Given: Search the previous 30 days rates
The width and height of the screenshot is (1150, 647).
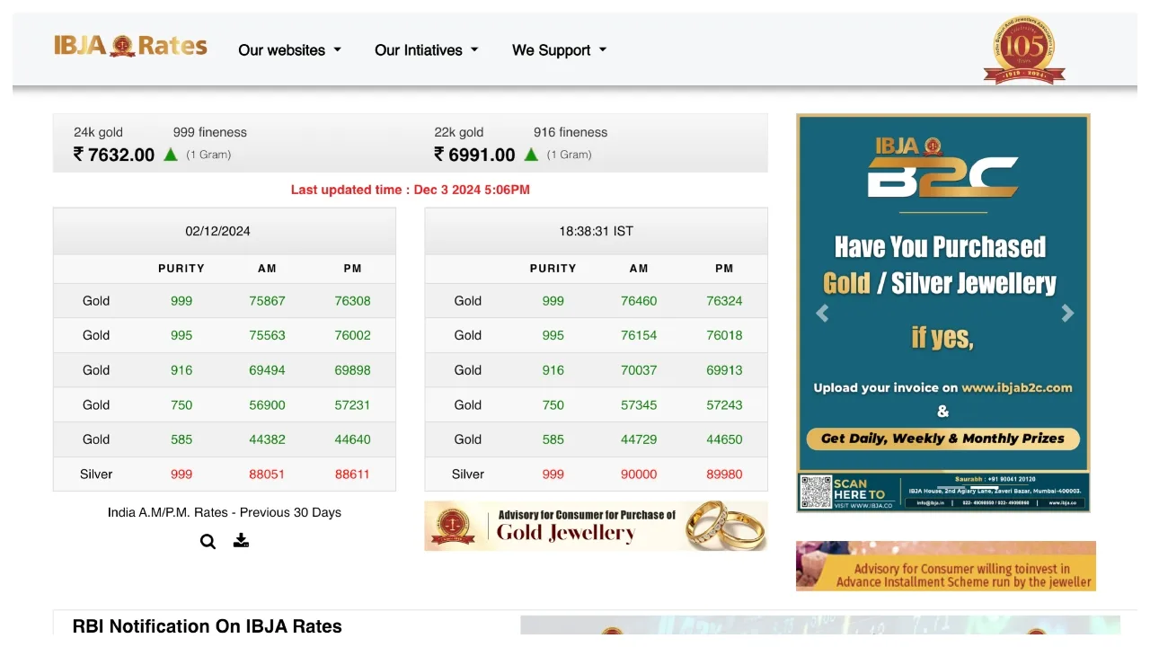Looking at the screenshot, I should pos(208,541).
